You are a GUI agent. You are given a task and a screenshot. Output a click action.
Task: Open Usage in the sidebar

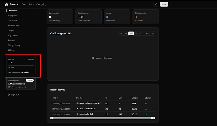click(x=11, y=31)
